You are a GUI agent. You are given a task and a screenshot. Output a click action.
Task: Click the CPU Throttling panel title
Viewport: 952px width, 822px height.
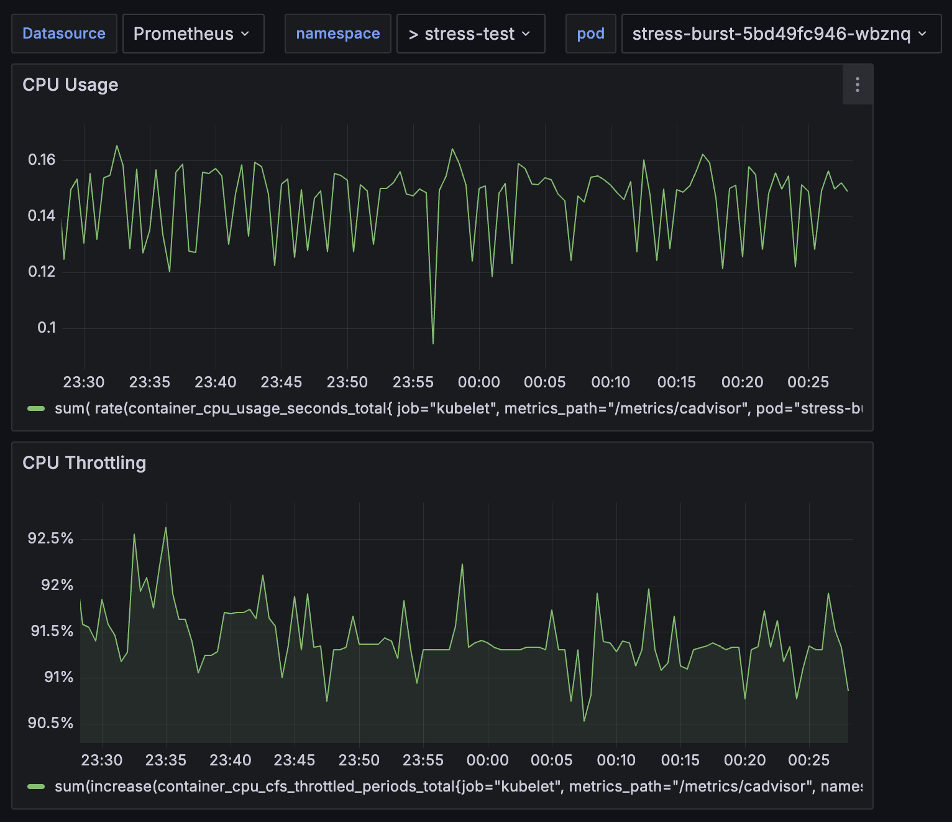point(85,463)
